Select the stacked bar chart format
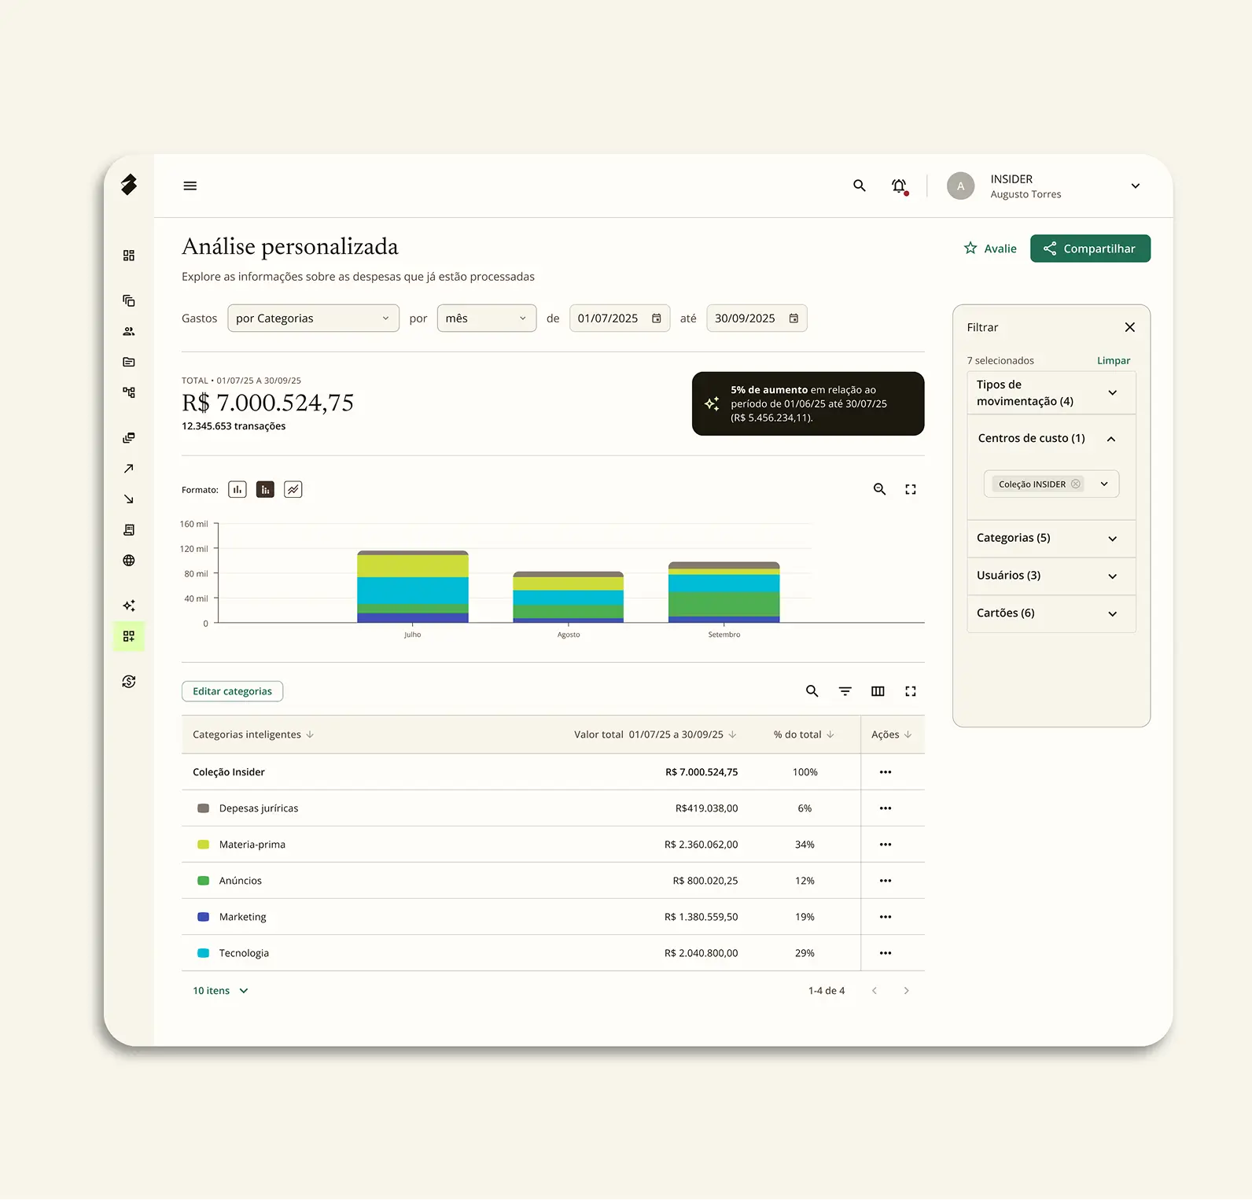This screenshot has width=1252, height=1200. (x=266, y=489)
